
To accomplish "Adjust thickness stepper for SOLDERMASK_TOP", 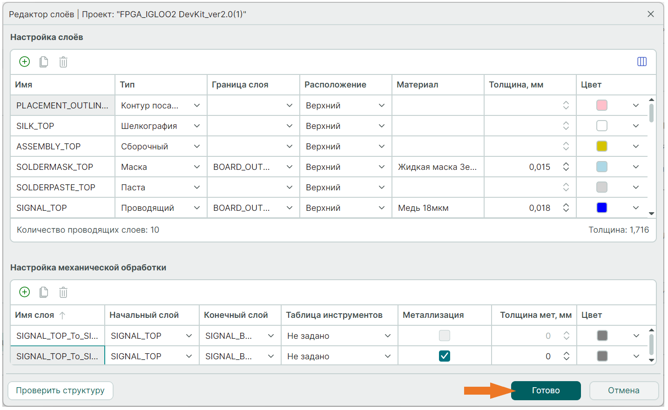I will [566, 167].
